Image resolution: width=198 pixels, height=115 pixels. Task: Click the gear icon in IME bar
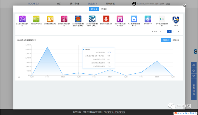(x=195, y=113)
